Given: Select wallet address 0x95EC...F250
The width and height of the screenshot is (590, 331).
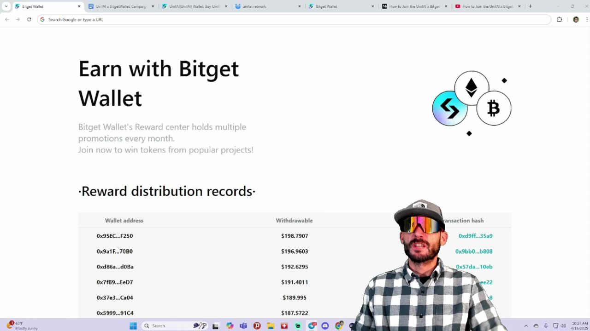Looking at the screenshot, I should click(115, 236).
